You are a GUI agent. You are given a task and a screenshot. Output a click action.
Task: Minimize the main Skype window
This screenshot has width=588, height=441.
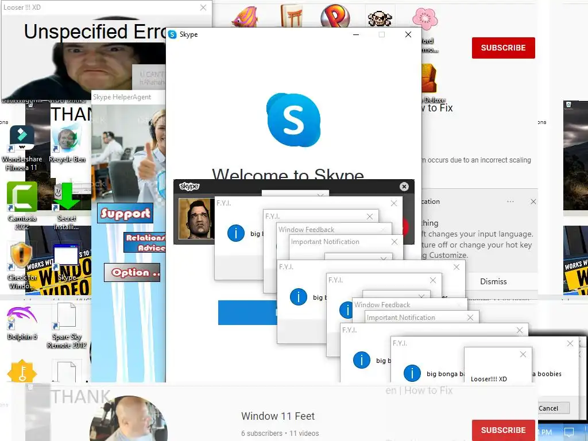356,34
